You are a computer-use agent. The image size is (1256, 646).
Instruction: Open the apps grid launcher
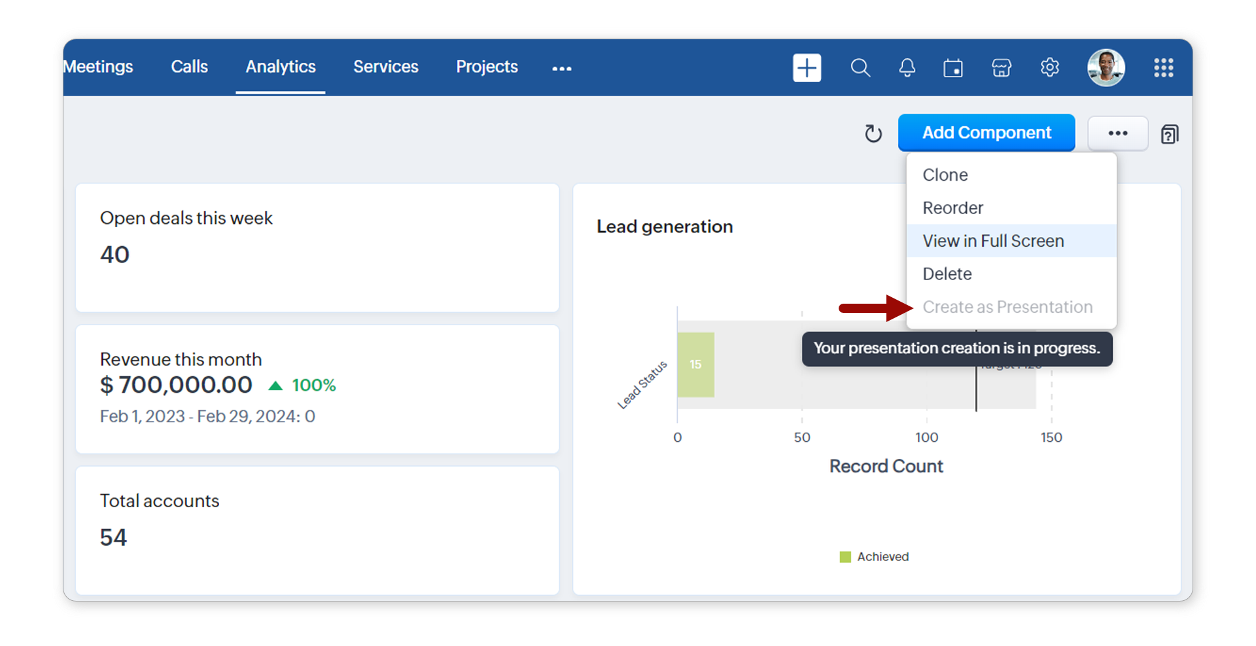click(x=1163, y=67)
